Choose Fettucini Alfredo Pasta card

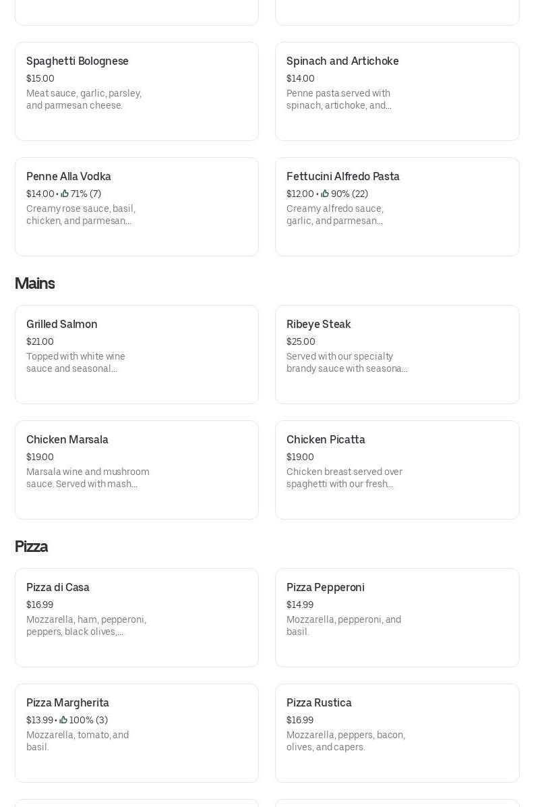tap(397, 207)
